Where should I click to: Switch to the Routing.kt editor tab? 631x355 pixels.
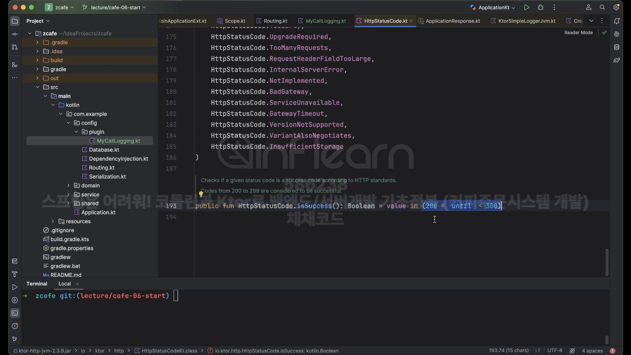coord(272,21)
